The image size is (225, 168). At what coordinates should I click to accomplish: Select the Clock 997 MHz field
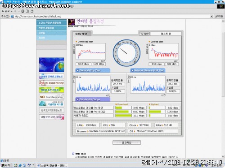[x=140, y=125]
